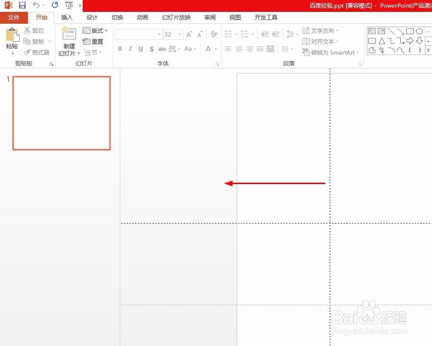Toggle underline formatting
This screenshot has width=432, height=346.
pos(140,48)
